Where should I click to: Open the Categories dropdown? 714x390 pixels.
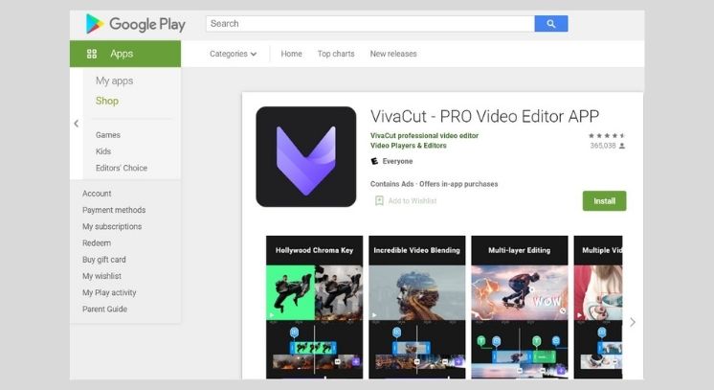click(233, 54)
